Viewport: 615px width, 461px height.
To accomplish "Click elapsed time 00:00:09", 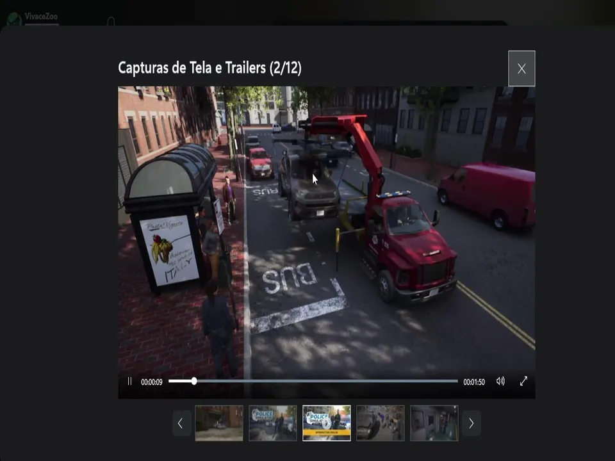I will point(151,382).
